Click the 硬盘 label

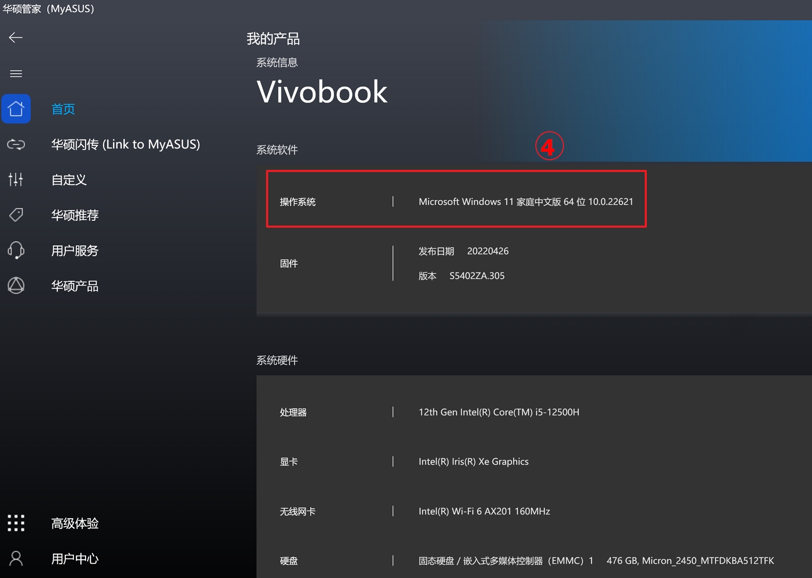click(289, 561)
